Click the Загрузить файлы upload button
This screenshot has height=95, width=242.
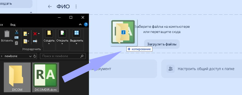(162, 44)
